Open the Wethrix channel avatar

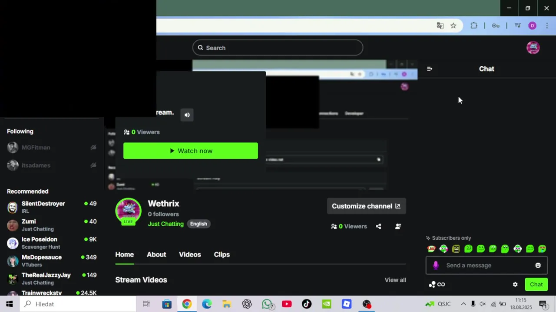tap(128, 211)
